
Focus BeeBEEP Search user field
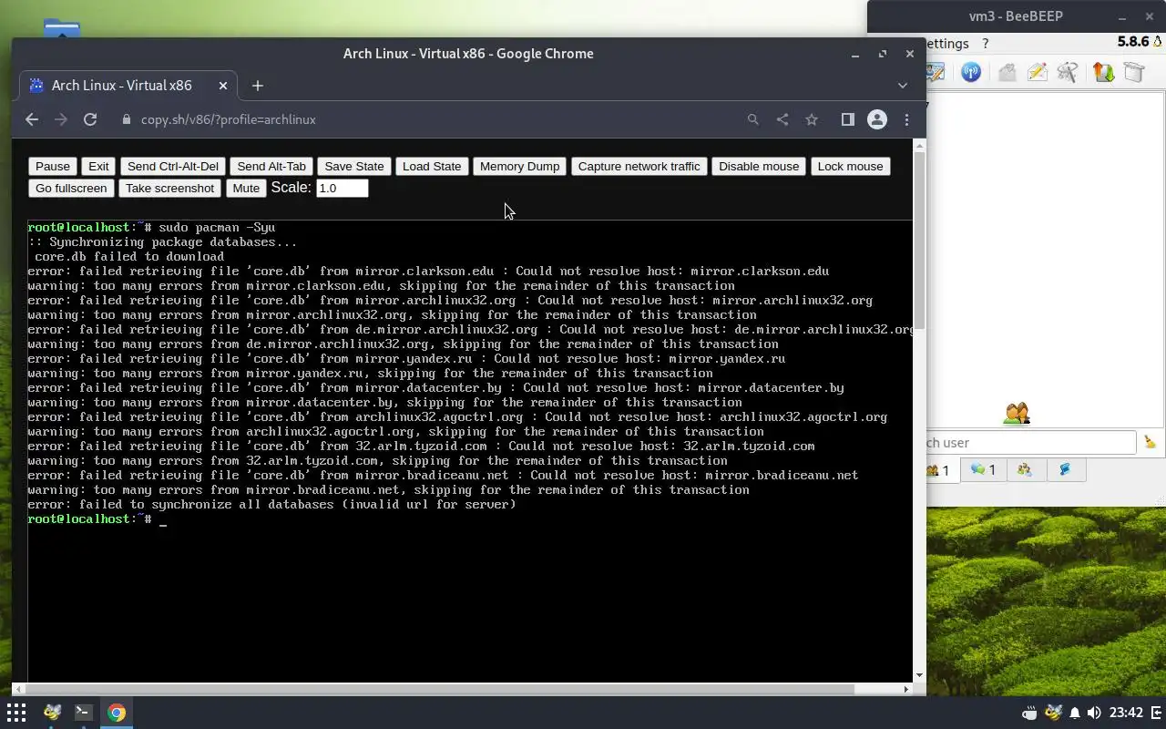[1031, 443]
